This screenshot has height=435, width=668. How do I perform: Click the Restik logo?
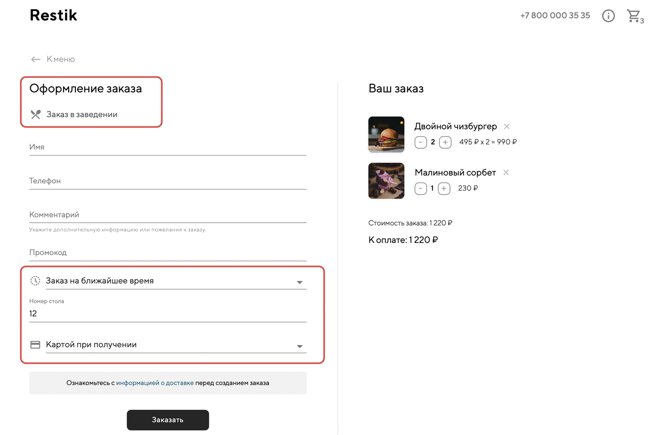click(54, 16)
